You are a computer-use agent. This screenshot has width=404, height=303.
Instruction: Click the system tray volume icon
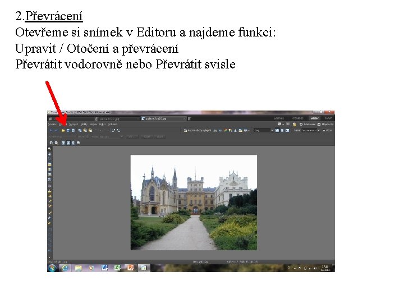315,268
